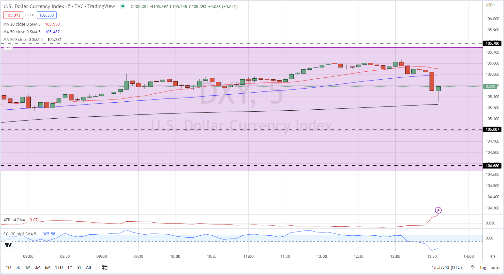The image size is (504, 275).
Task: Select the MA 200 close indicator legend
Action: pos(23,40)
